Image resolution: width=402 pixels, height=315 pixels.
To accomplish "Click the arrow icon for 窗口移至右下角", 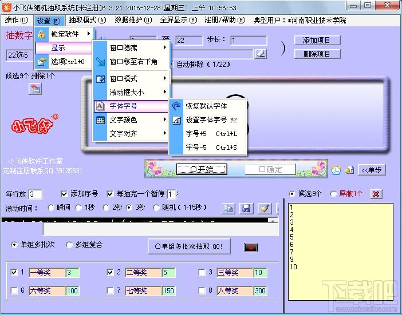I will tap(100, 62).
